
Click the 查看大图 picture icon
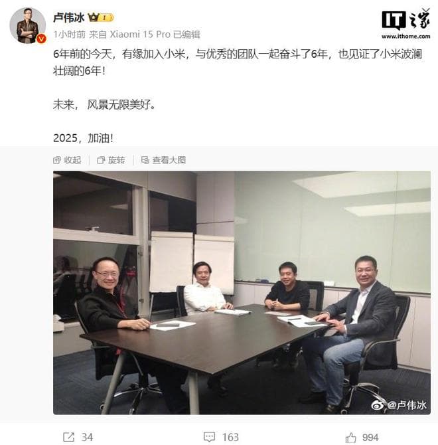(x=145, y=160)
